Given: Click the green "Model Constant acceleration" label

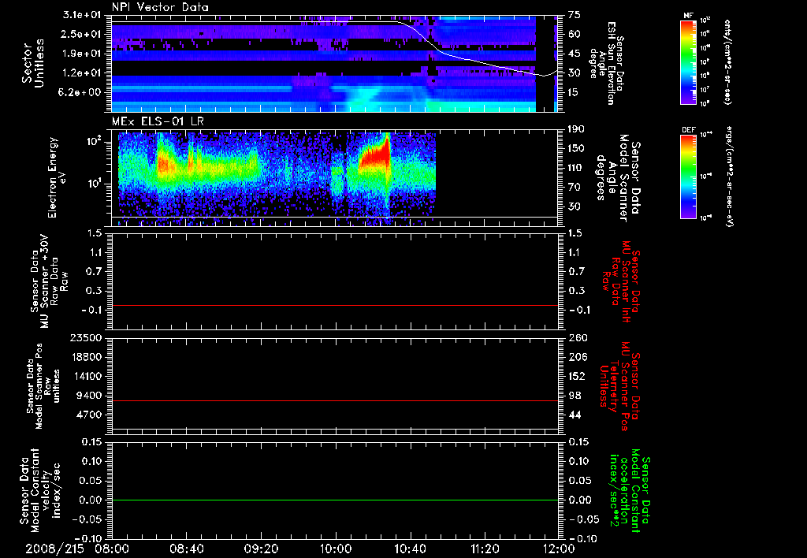Looking at the screenshot, I should (629, 490).
